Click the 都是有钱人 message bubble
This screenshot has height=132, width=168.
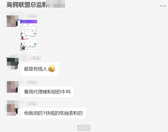40,69
